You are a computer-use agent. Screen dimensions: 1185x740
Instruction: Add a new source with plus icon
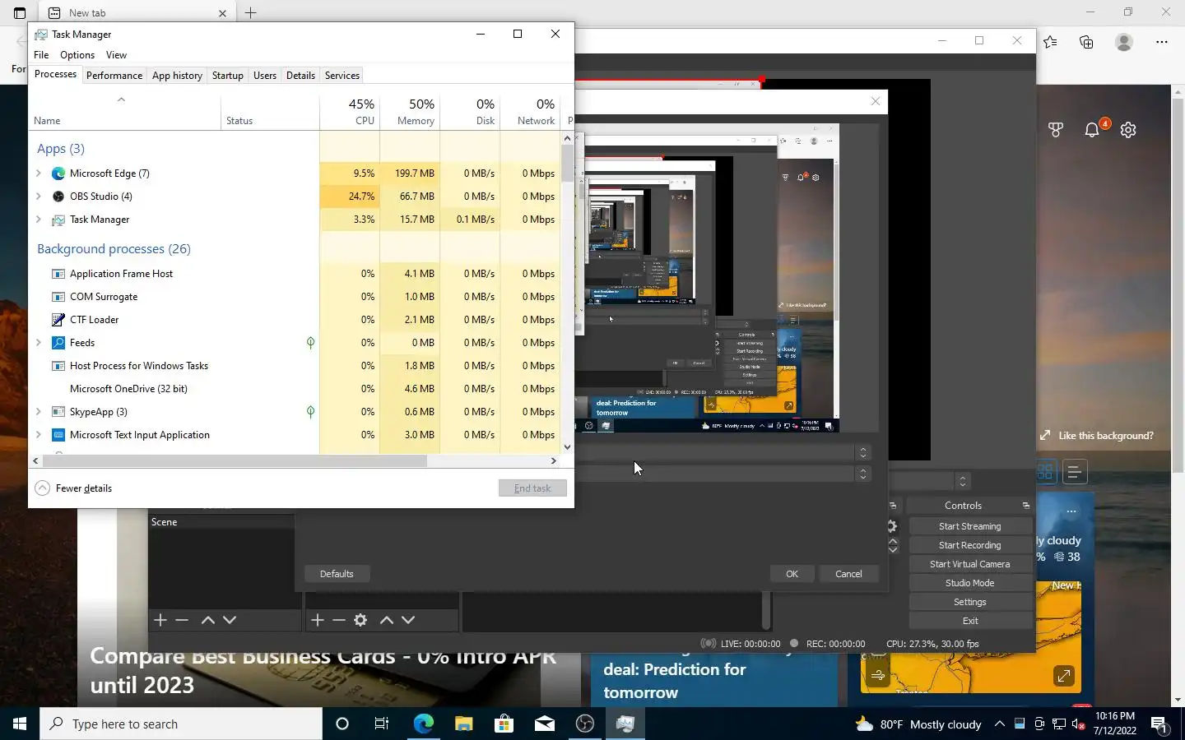tap(318, 620)
